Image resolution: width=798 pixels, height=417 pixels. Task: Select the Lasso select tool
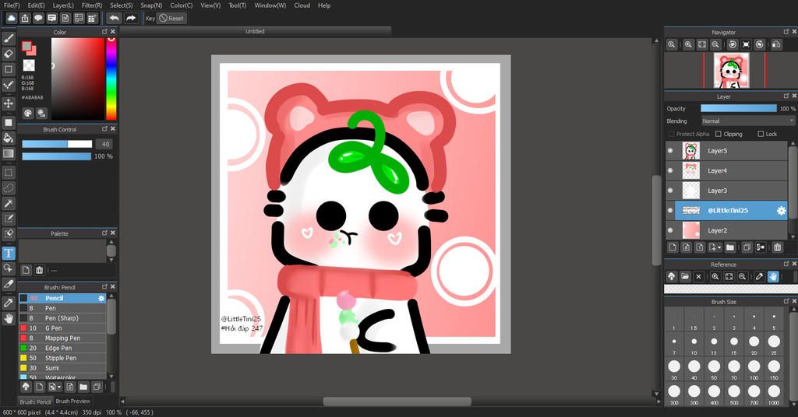tap(9, 188)
